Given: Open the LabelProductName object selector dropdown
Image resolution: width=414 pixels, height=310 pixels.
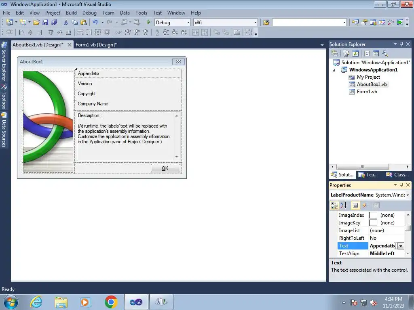Looking at the screenshot, I should tap(408, 195).
